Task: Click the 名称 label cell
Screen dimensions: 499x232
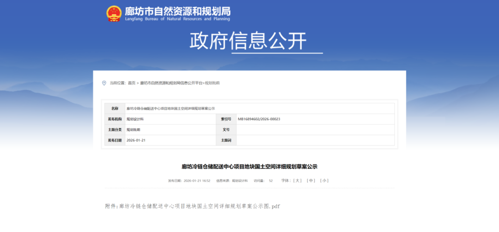Action: pyautogui.click(x=115, y=108)
